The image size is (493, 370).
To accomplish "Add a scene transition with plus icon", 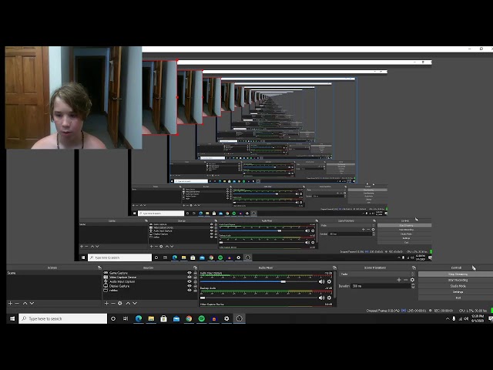I will (x=399, y=280).
